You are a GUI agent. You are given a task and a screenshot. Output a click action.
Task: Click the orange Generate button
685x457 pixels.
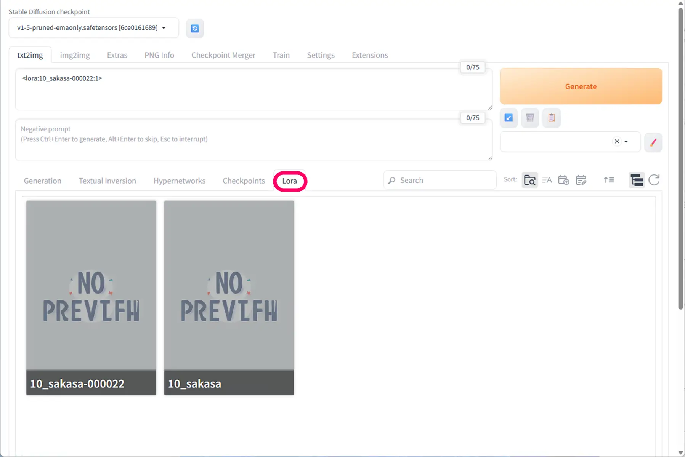coord(581,86)
